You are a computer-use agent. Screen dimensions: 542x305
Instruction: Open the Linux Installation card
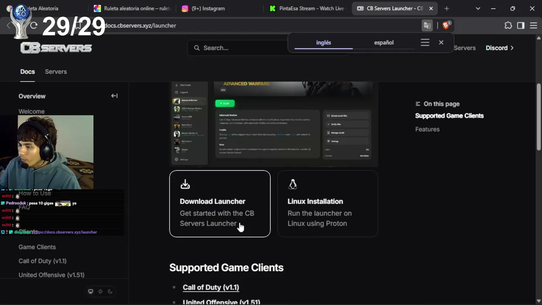[x=327, y=204]
